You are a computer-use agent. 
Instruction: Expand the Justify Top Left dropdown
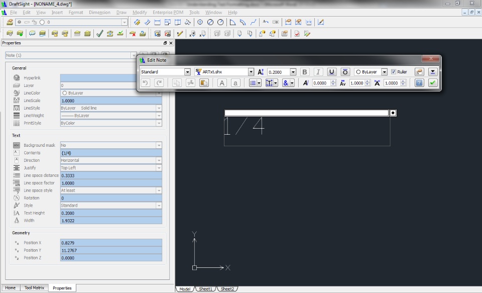[x=159, y=168]
